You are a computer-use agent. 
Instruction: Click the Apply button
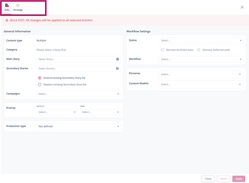239,179
